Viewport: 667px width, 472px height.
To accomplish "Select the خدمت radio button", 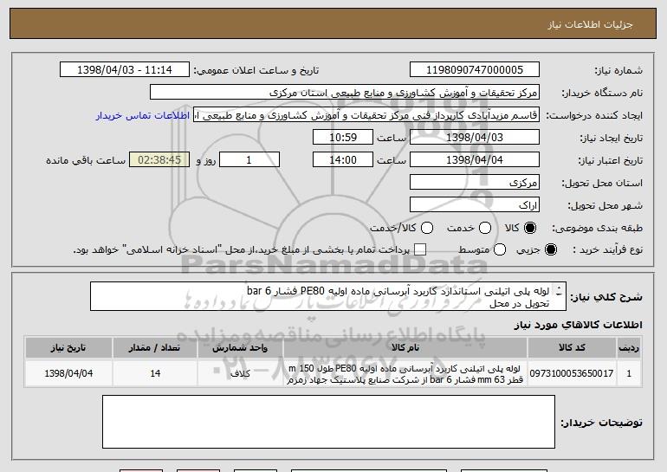I will (x=485, y=229).
